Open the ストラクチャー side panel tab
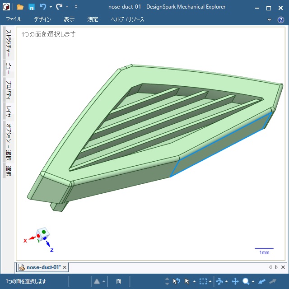This screenshot has height=289, width=289. (8, 43)
